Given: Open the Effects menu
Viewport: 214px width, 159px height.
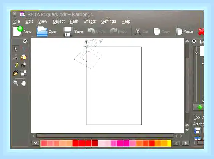Looking at the screenshot, I should (x=90, y=21).
